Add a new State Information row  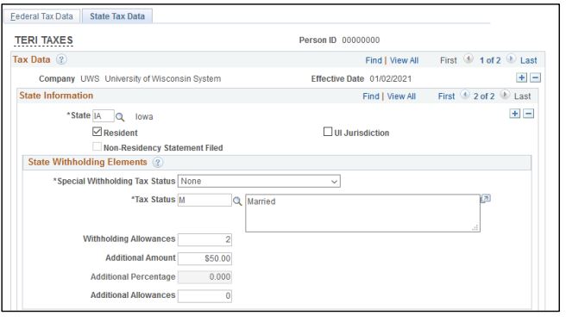pyautogui.click(x=515, y=114)
